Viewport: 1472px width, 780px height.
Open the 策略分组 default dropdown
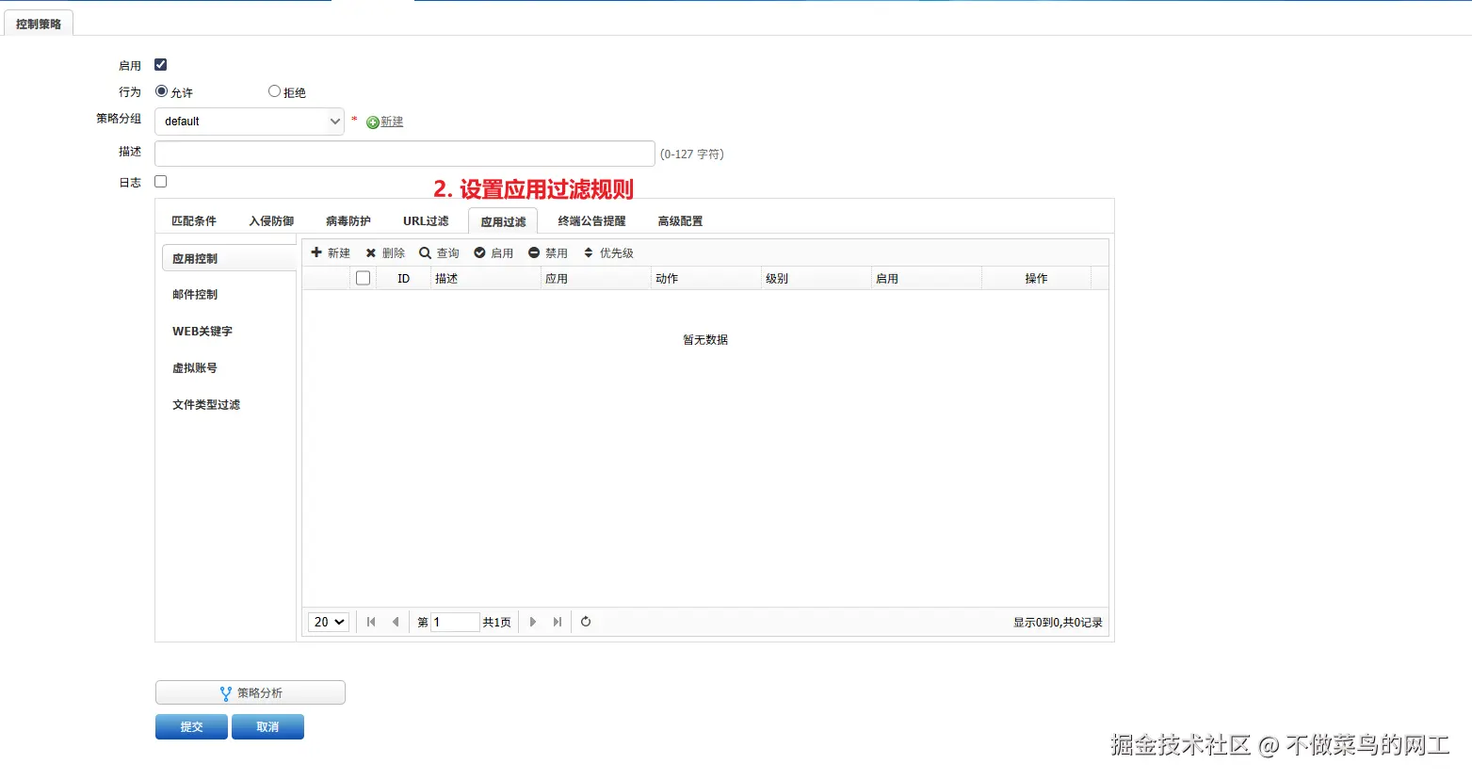[250, 122]
